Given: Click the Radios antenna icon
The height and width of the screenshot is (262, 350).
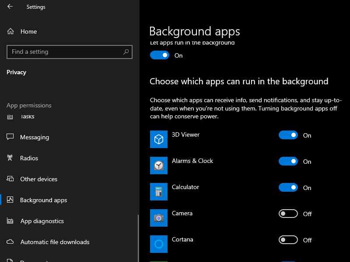Looking at the screenshot, I should click(10, 158).
